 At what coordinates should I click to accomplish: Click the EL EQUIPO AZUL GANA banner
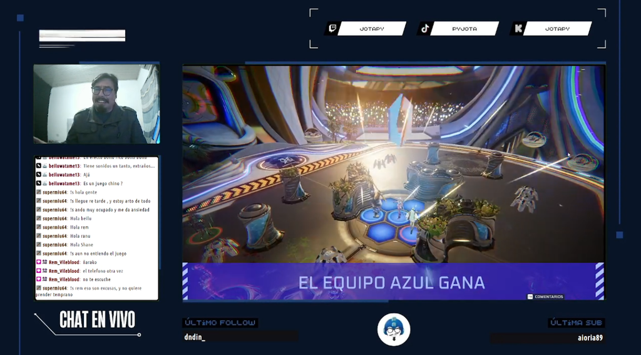[393, 282]
